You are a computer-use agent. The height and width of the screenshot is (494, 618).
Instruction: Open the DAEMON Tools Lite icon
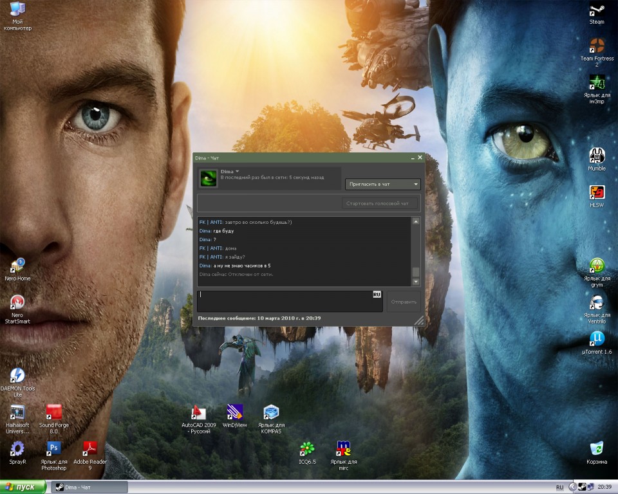click(17, 382)
